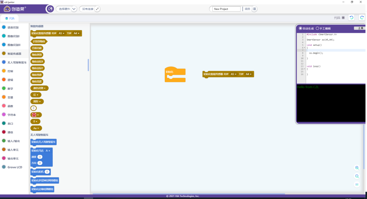Zoom in on the workspace
The image size is (367, 199).
(357, 168)
